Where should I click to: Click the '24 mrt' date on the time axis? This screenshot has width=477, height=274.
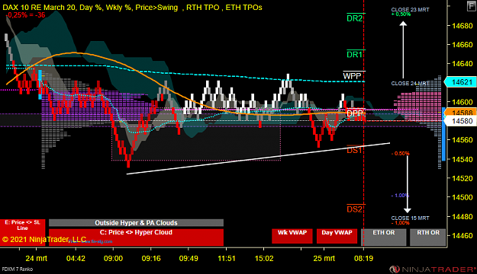[x=36, y=259]
